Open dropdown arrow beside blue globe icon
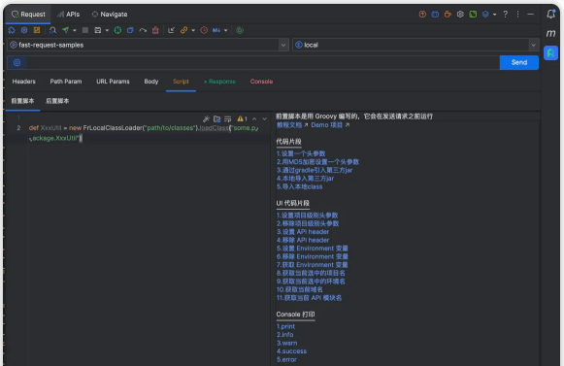This screenshot has height=366, width=564. 494,15
